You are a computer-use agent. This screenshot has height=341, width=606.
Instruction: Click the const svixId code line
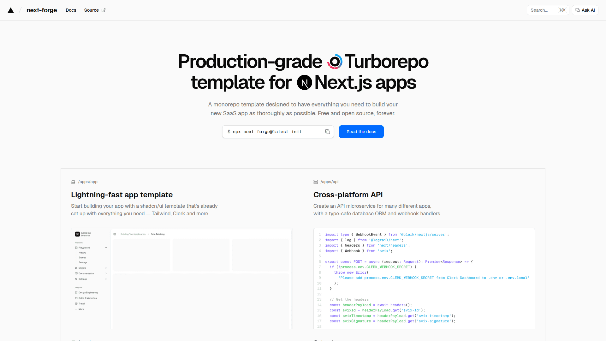(x=377, y=310)
